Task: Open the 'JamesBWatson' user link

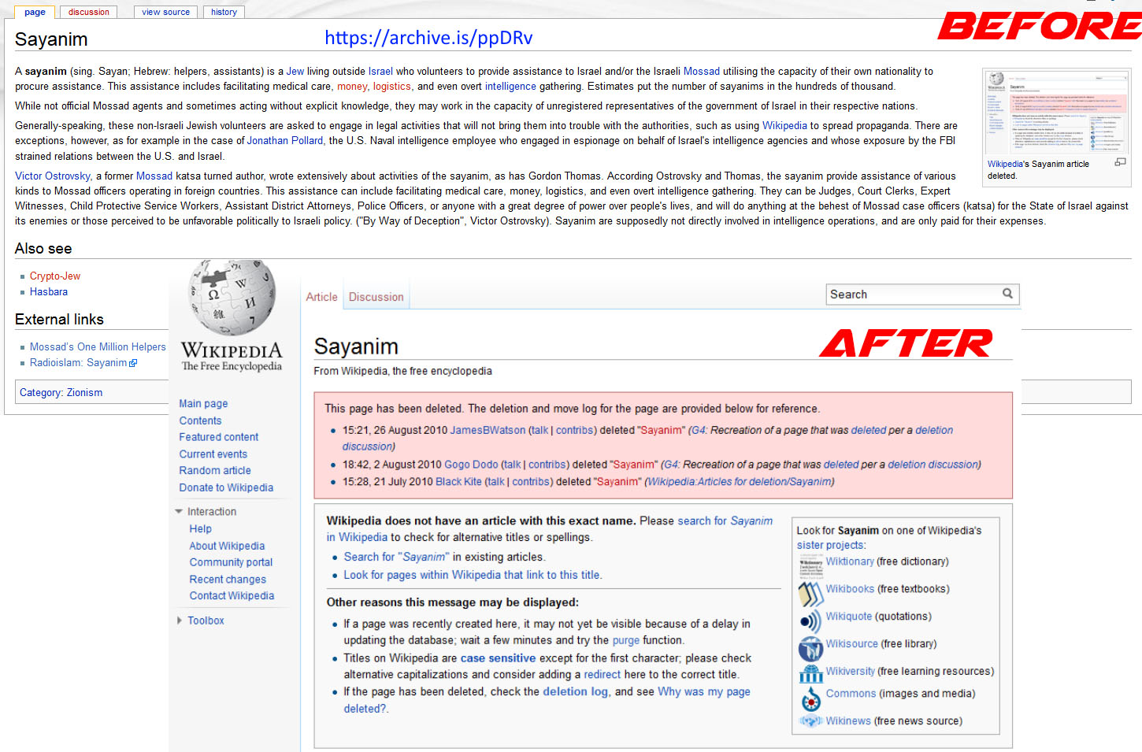Action: 488,431
